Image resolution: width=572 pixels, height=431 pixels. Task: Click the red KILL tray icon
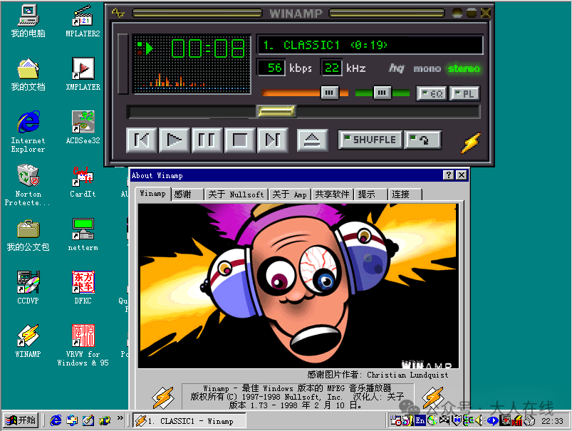(516, 420)
